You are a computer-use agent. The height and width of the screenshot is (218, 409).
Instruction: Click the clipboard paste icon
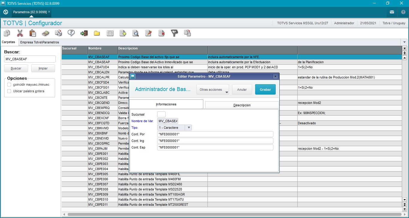(33, 33)
